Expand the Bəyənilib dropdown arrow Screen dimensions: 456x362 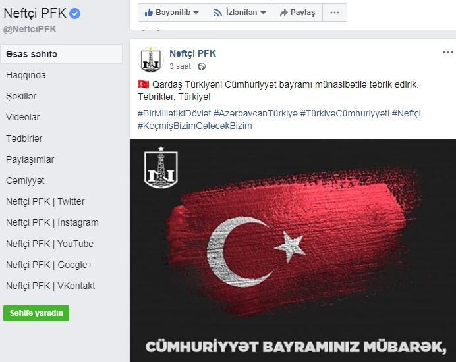(x=196, y=13)
